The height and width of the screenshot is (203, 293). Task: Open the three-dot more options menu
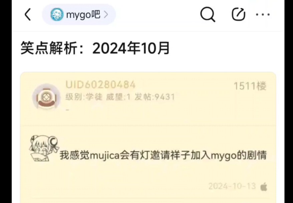coord(263,14)
